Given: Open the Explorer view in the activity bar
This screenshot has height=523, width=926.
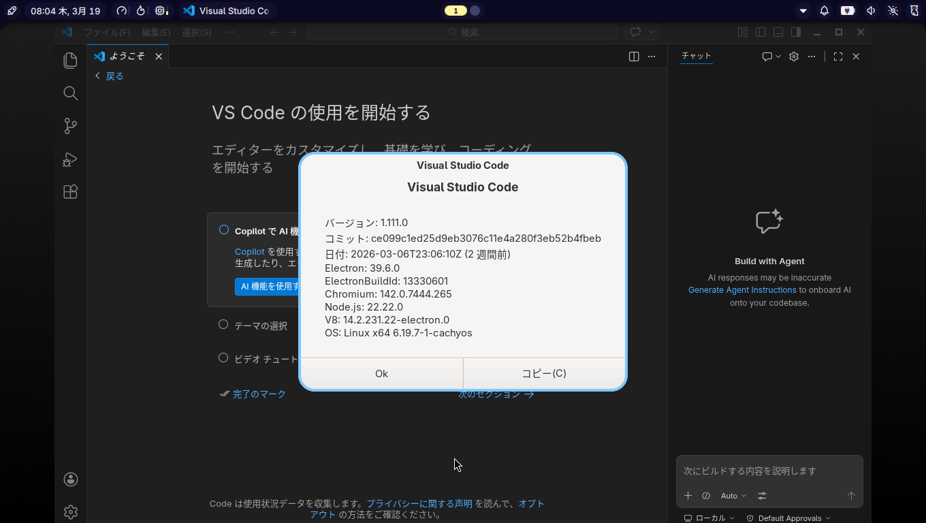Looking at the screenshot, I should pos(70,61).
